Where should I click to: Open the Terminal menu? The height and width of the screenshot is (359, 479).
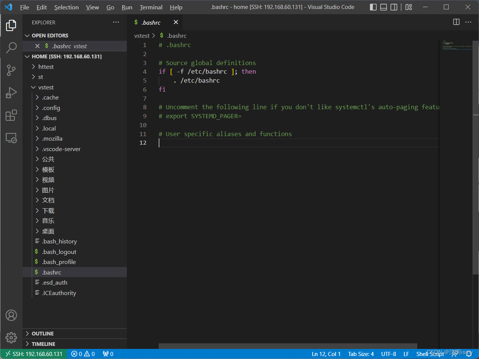[x=151, y=7]
